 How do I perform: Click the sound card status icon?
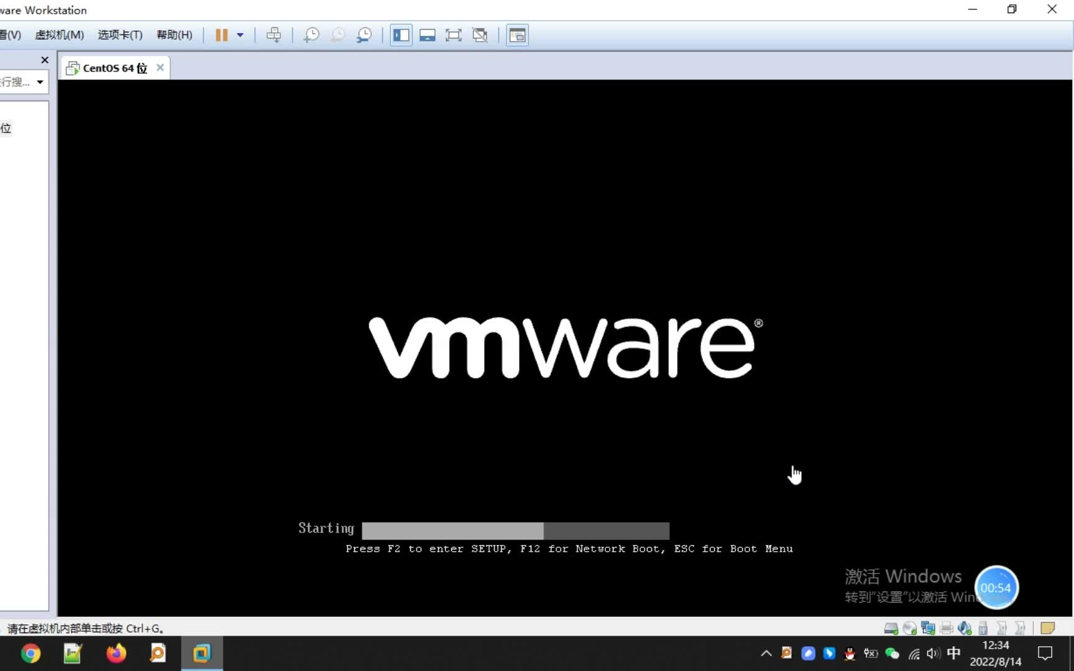tap(965, 628)
